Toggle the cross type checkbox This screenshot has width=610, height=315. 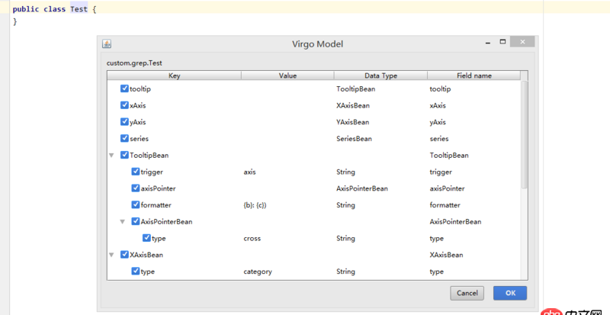point(146,238)
